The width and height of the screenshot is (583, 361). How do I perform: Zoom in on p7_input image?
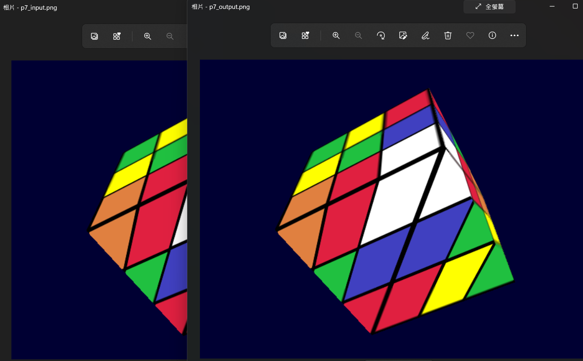(x=147, y=36)
